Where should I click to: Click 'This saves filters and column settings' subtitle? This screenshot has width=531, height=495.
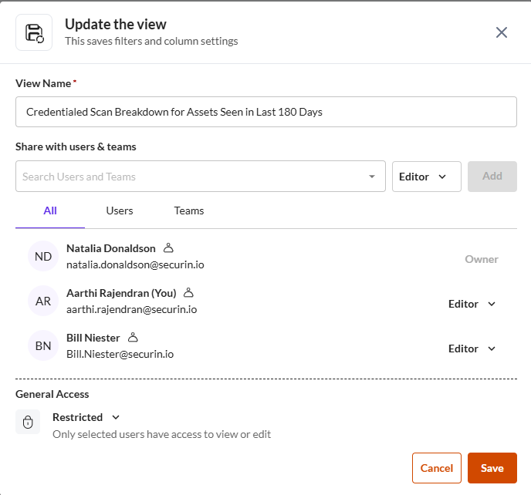pyautogui.click(x=151, y=42)
